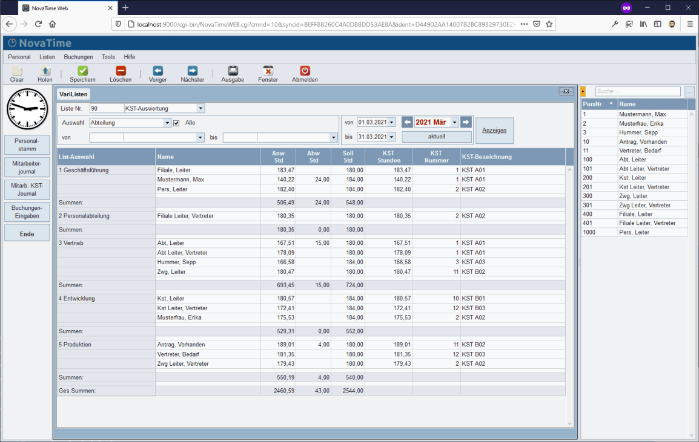This screenshot has width=699, height=442.
Task: Click the browser back arrow
Action: tap(10, 24)
